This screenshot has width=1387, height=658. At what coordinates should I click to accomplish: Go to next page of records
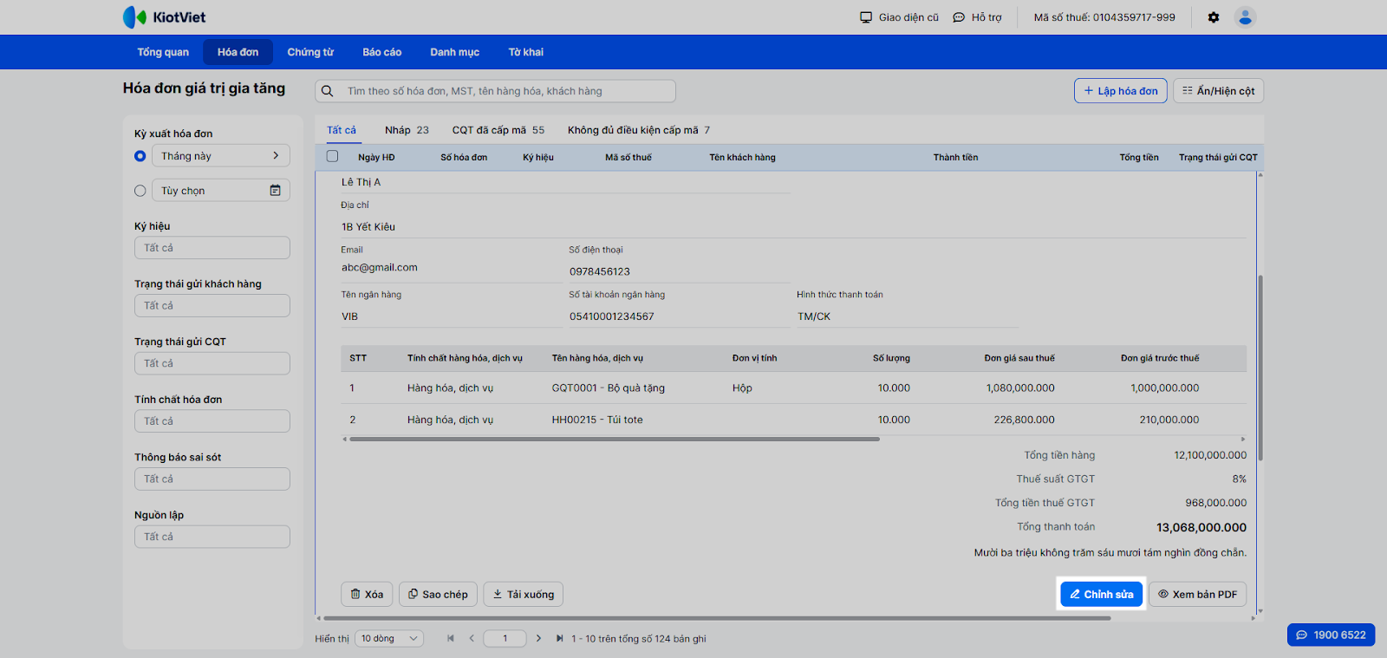tap(538, 639)
